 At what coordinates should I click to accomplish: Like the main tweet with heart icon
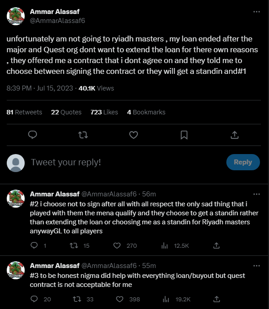click(x=133, y=135)
